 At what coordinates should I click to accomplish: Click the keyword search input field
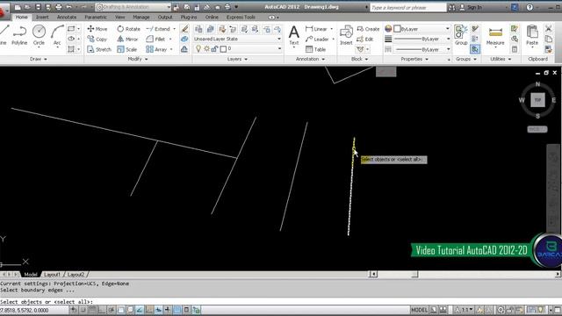[407, 7]
